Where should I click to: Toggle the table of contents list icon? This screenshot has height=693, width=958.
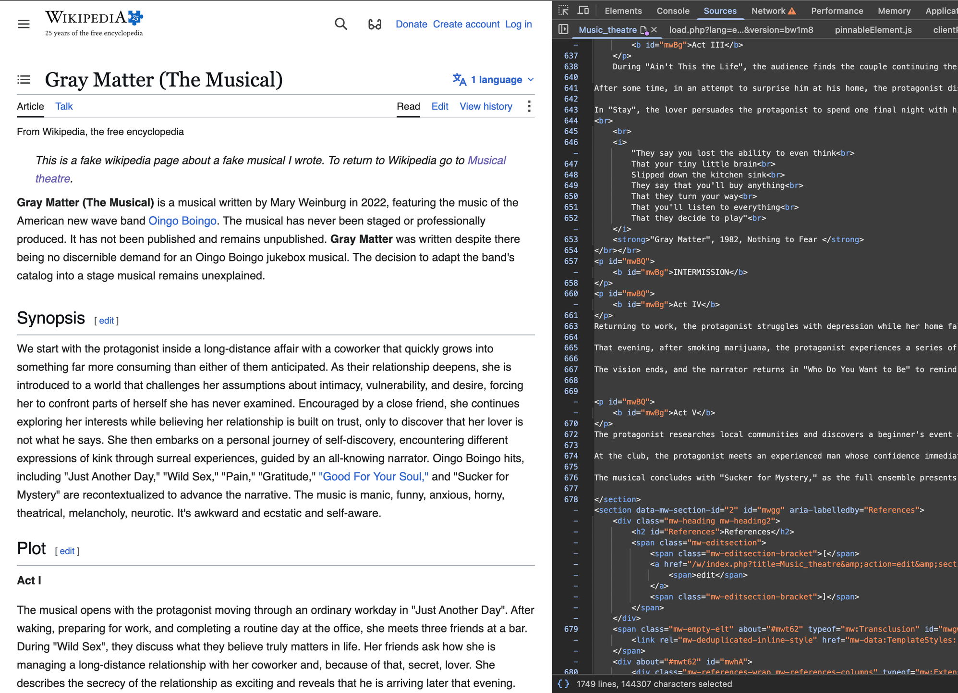24,80
